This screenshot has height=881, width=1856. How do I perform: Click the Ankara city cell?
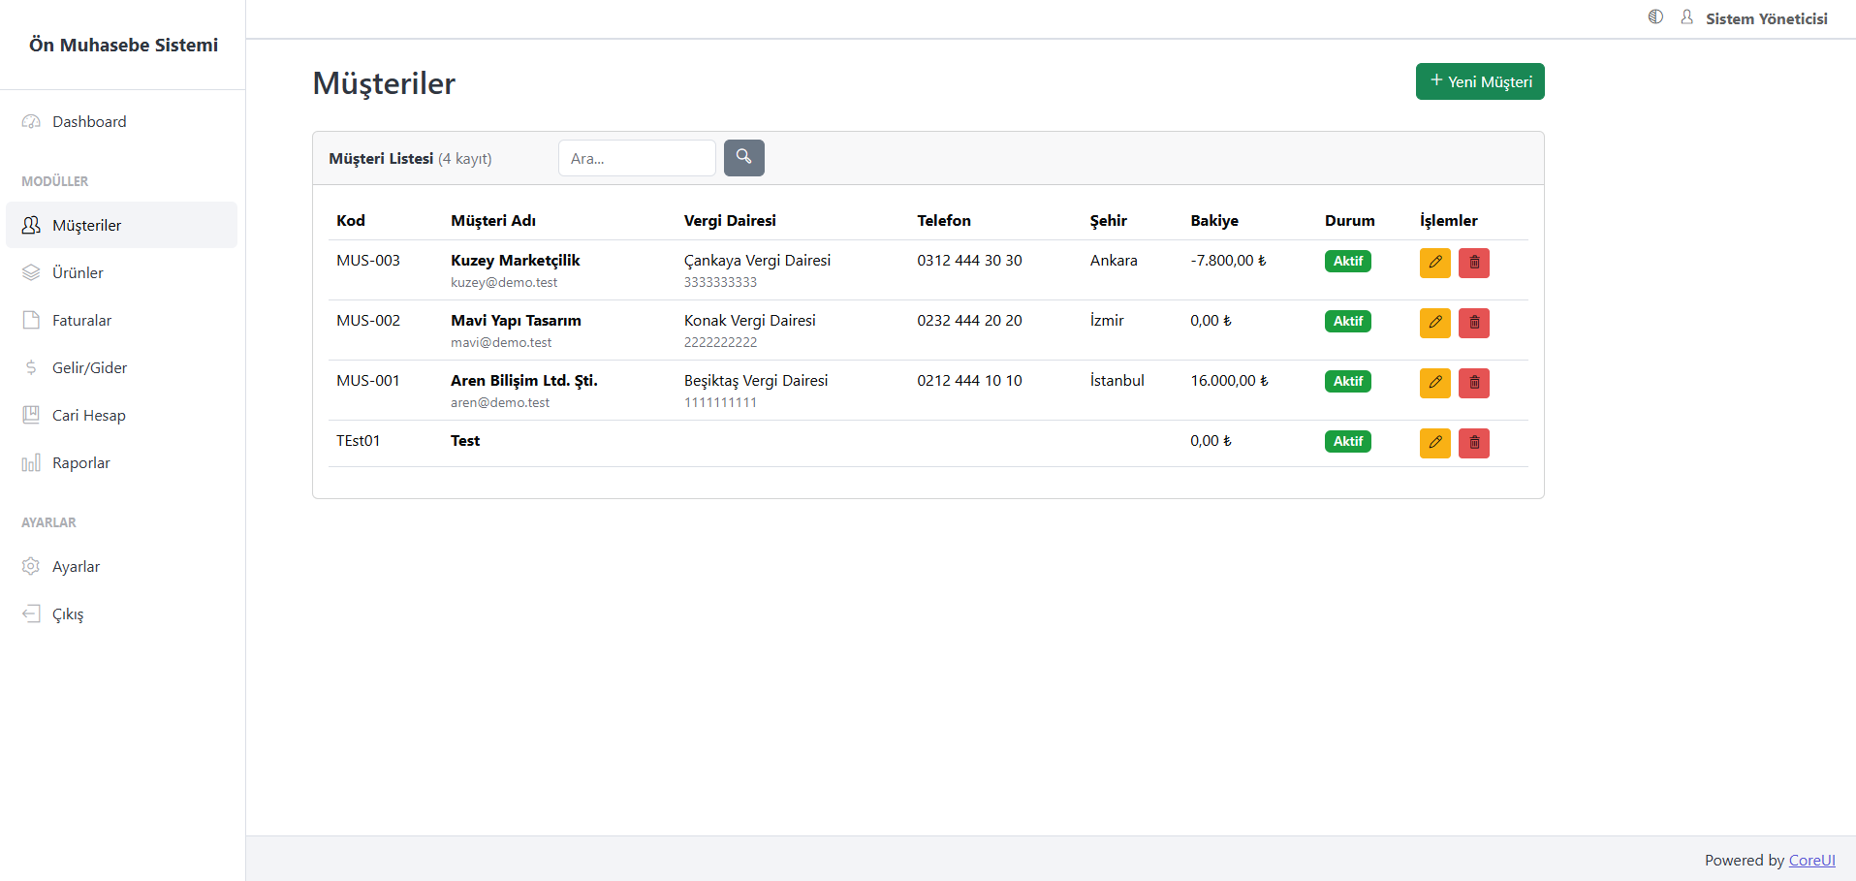(x=1114, y=260)
